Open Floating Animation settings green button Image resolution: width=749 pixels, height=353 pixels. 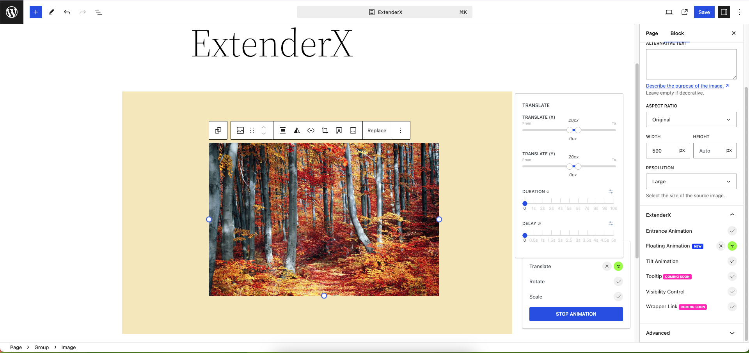coord(732,246)
